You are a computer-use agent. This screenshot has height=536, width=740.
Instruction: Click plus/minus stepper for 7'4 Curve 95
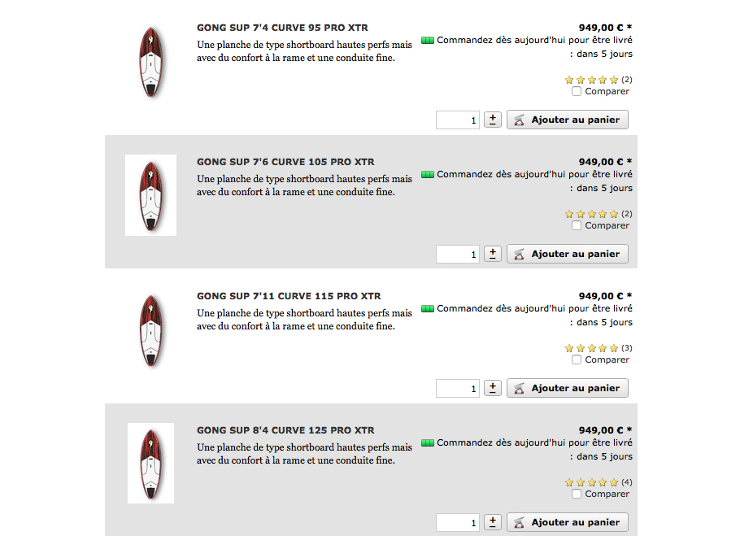point(492,120)
